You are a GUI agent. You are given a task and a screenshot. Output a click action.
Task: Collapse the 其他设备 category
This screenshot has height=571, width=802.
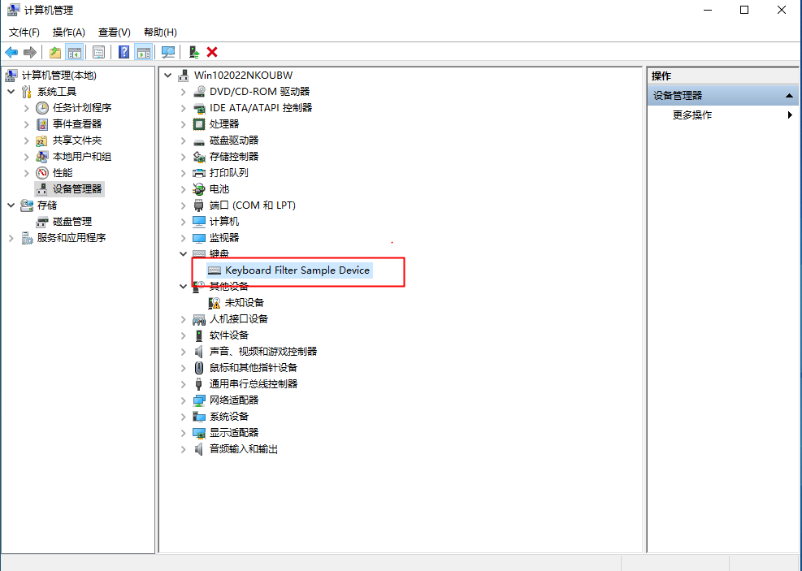[183, 287]
